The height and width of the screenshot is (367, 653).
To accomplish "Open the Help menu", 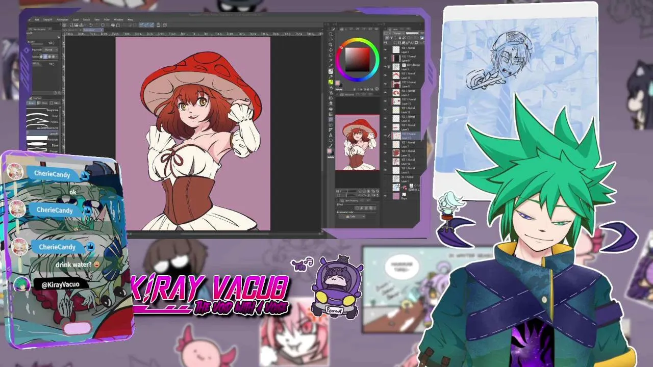I will pos(130,20).
